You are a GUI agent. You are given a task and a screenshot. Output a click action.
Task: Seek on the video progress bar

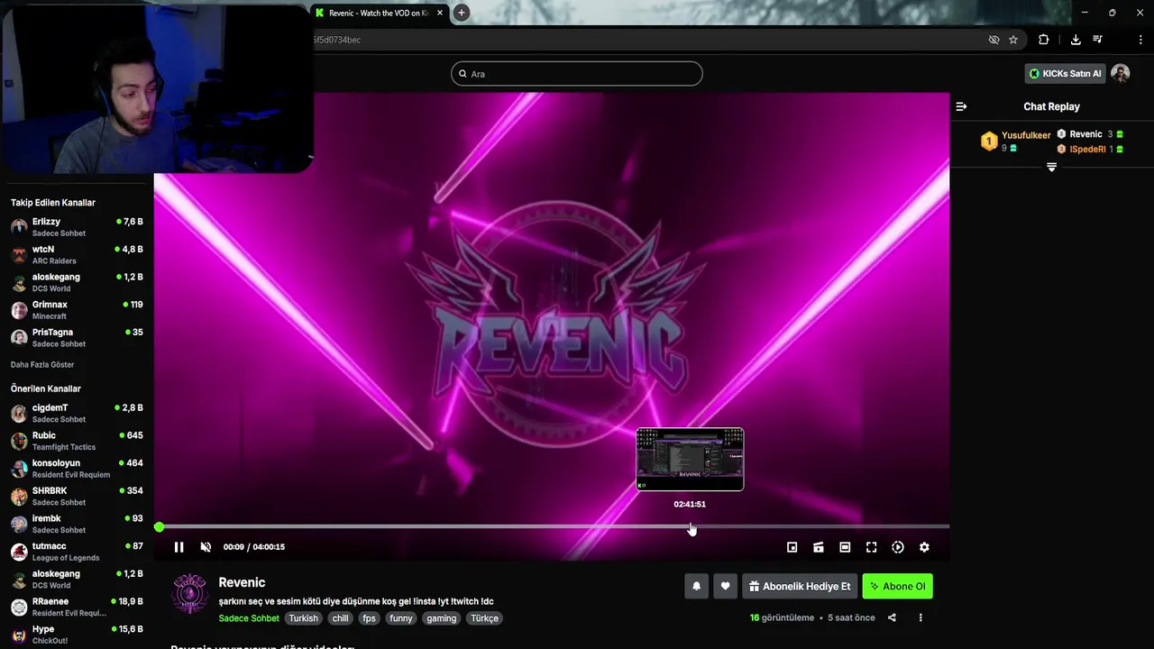(554, 526)
